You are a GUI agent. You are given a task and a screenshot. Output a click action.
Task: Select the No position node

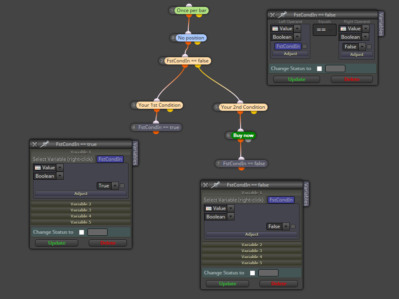pos(191,38)
